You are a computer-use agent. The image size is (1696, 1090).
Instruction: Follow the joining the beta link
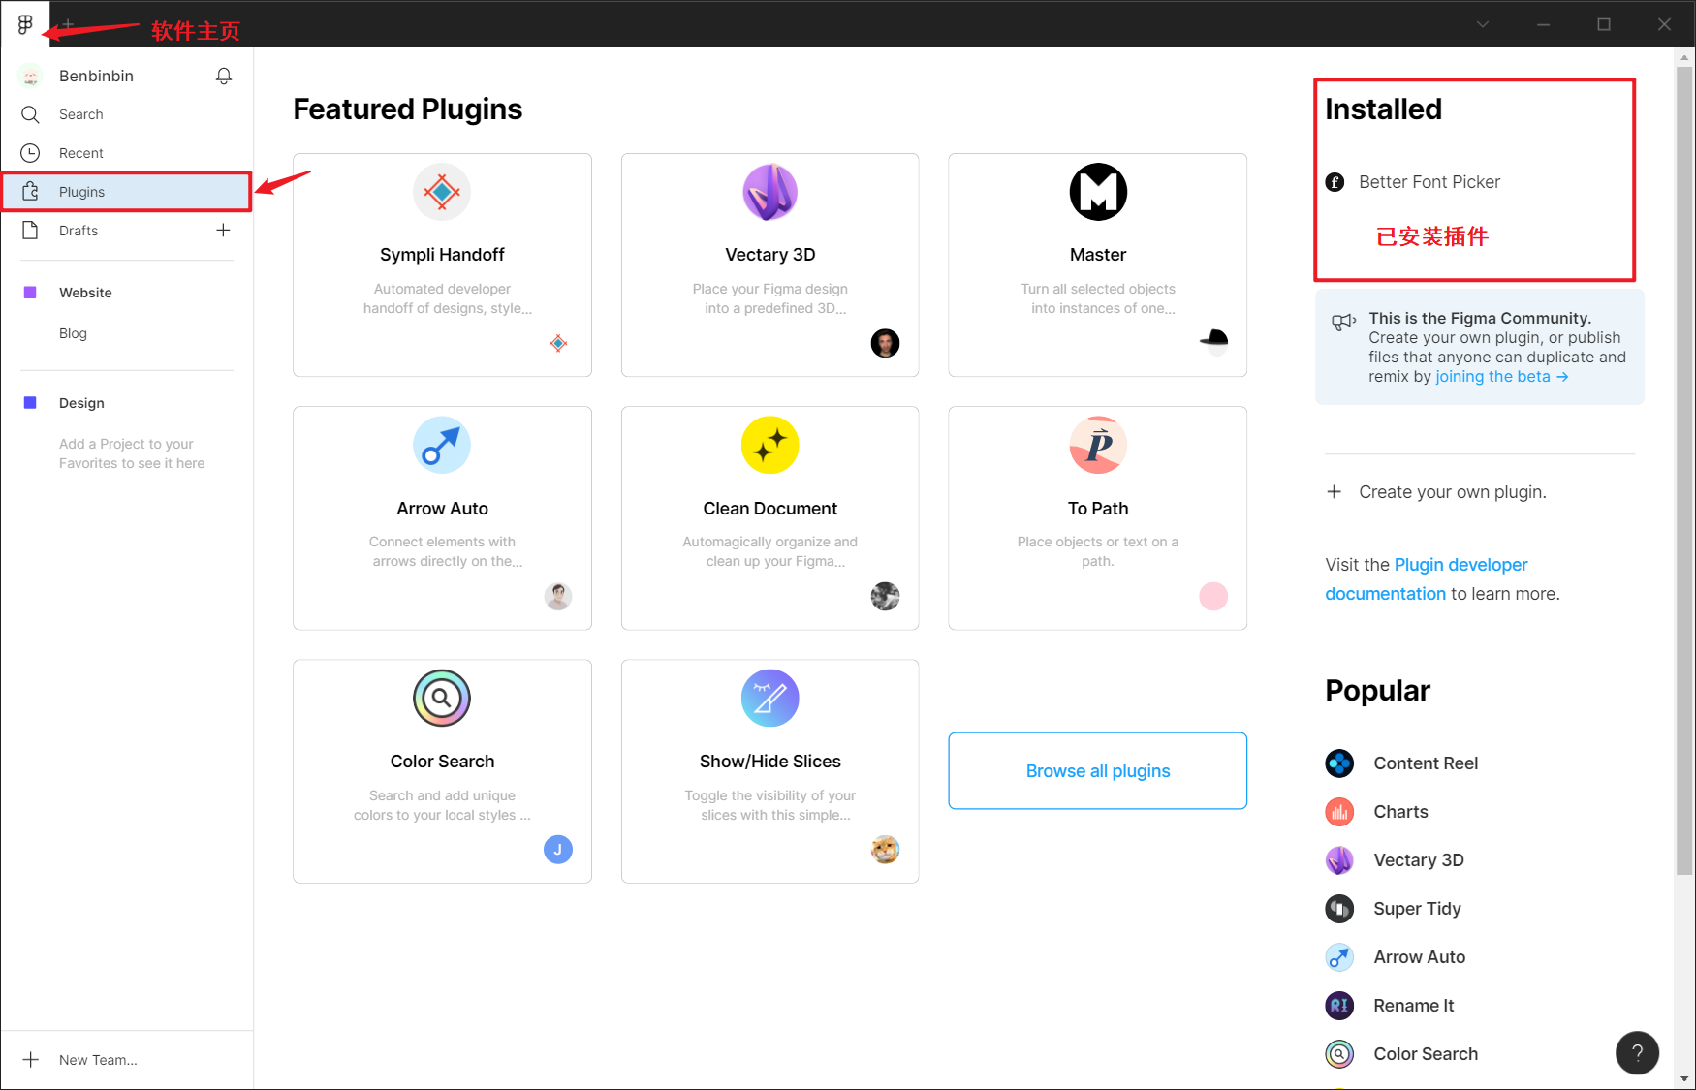point(1500,377)
